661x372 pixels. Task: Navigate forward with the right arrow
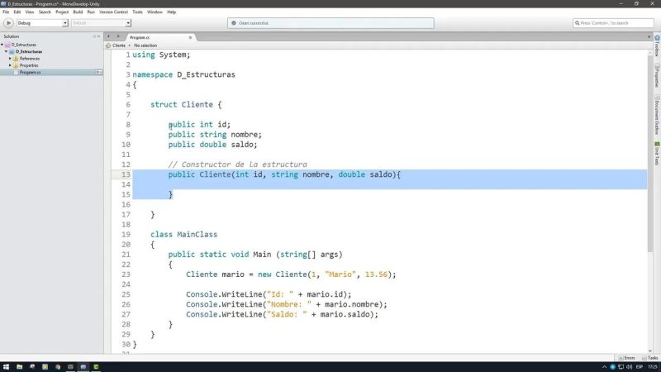point(118,36)
